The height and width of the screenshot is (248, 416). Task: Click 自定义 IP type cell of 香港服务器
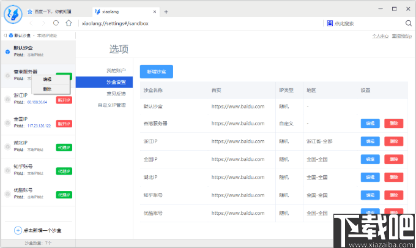(286, 124)
